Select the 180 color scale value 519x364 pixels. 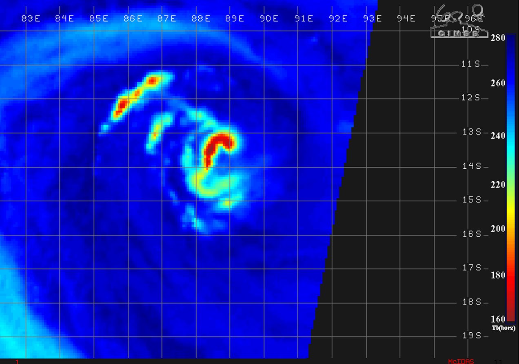(498, 275)
